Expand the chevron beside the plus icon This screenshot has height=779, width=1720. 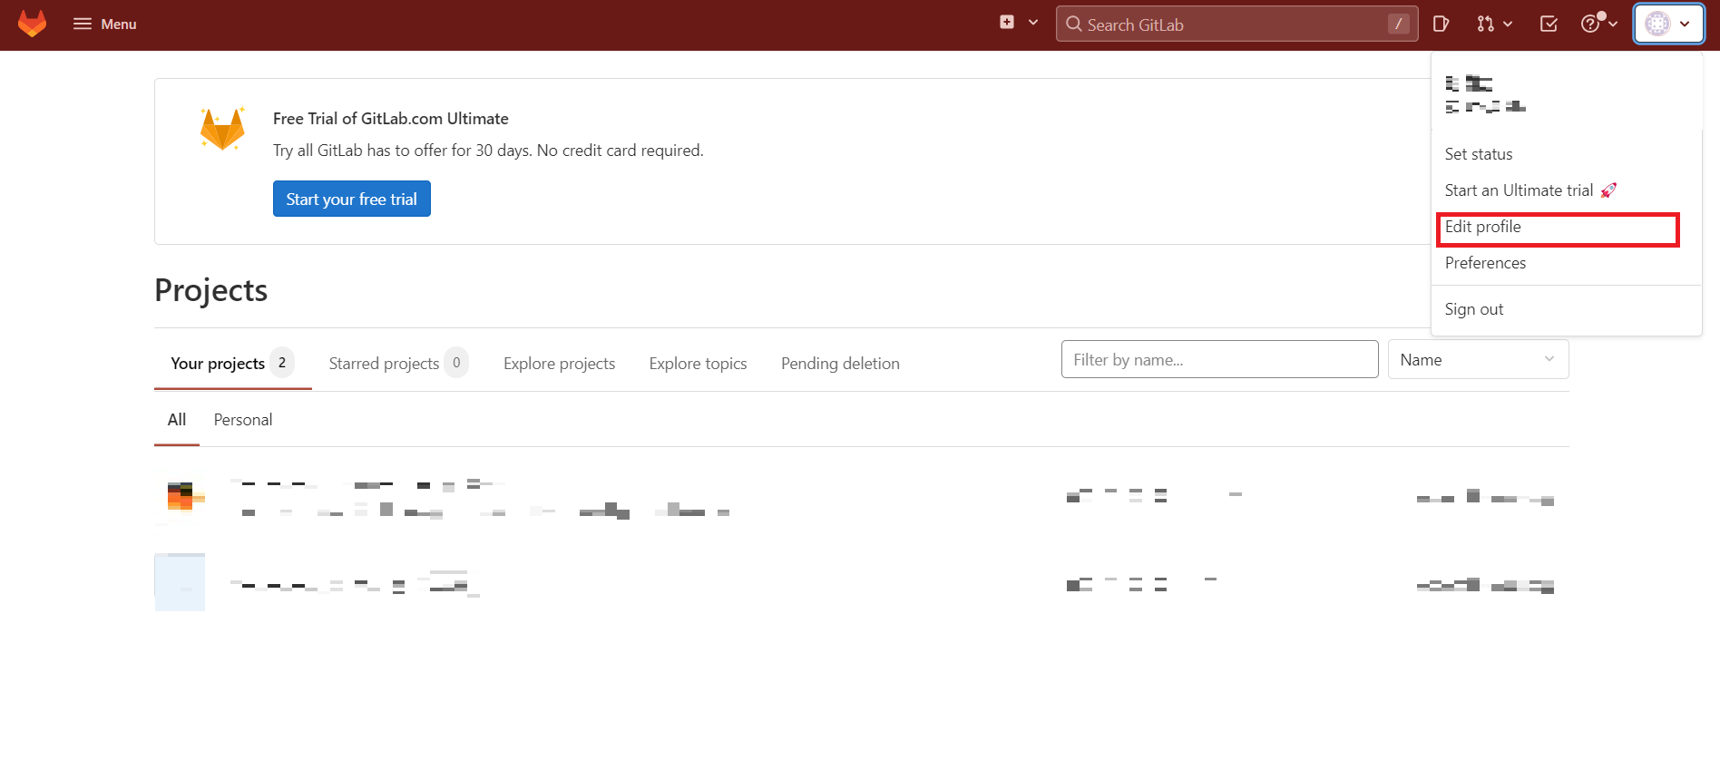click(x=1033, y=23)
